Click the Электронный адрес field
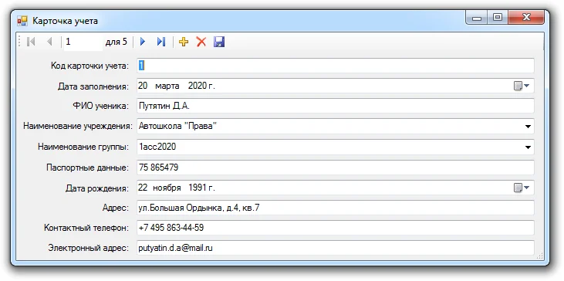The width and height of the screenshot is (564, 281). (336, 248)
